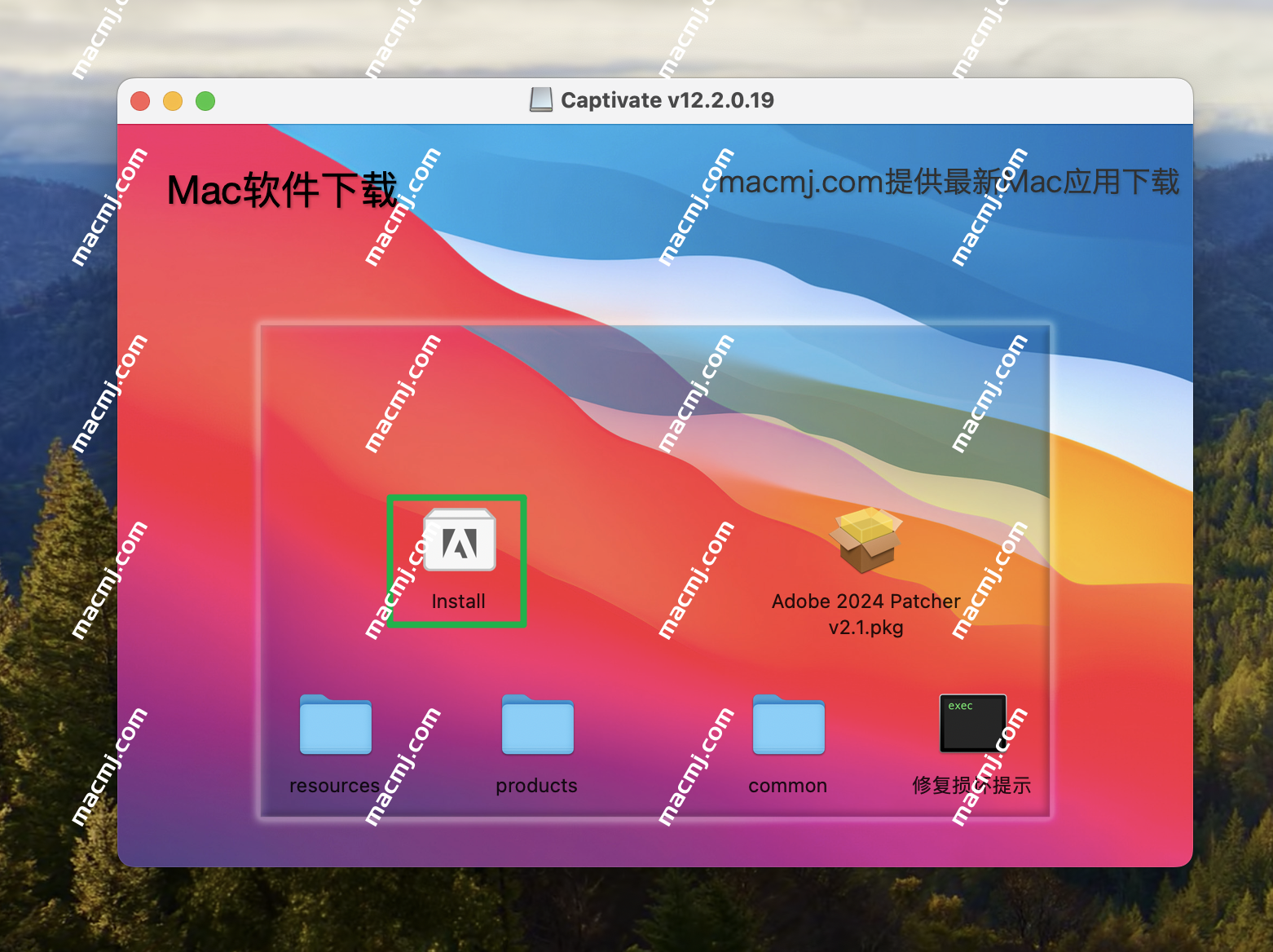This screenshot has height=952, width=1273.
Task: Select the black exec script file icon
Action: 972,723
